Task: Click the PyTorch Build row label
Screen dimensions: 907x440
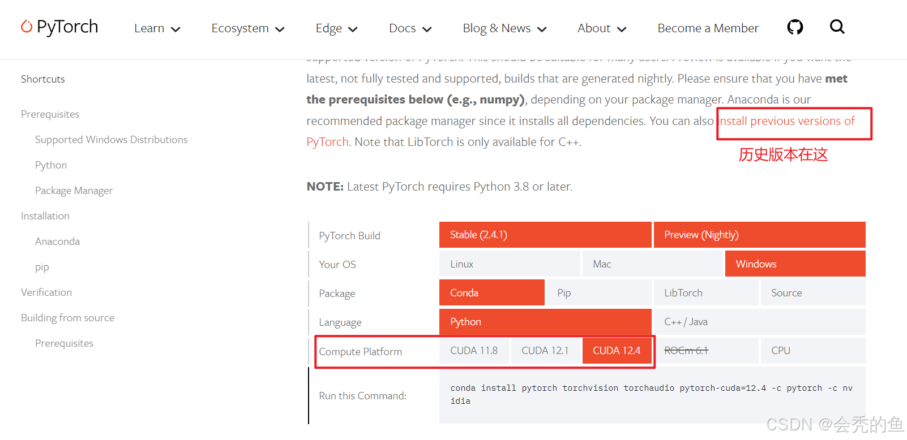Action: (349, 236)
